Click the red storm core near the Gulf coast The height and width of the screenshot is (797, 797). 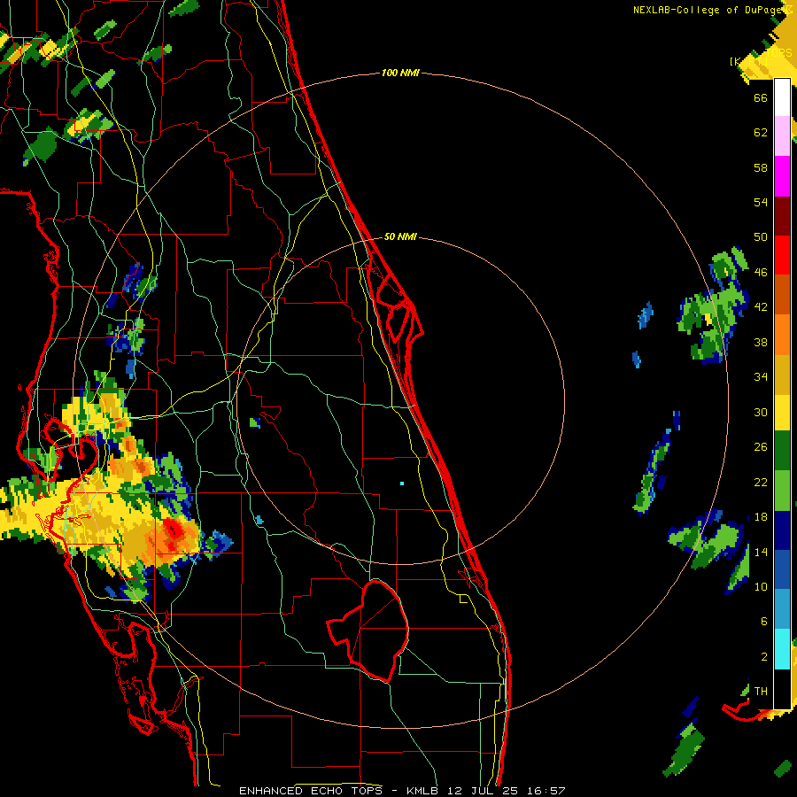pyautogui.click(x=174, y=530)
